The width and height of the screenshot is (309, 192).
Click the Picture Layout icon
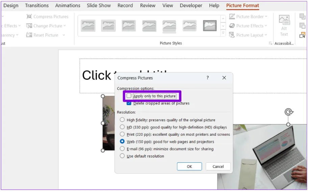pos(232,35)
